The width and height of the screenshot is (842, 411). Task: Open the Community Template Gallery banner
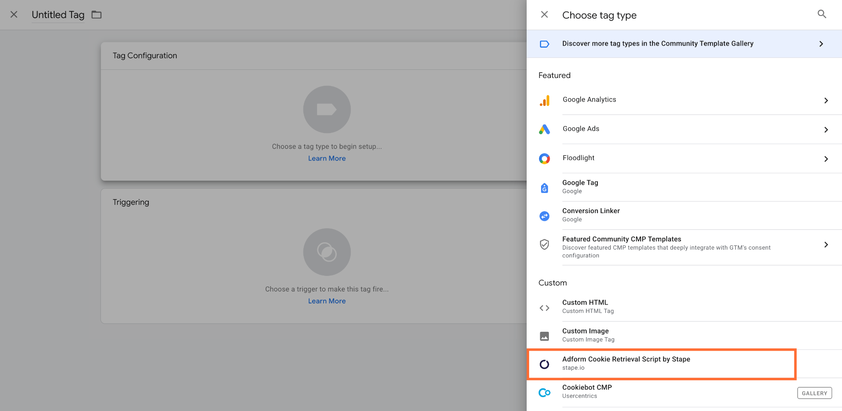(x=684, y=44)
